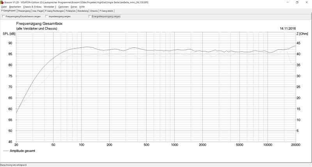Open the Bündelung tab
The height and width of the screenshot is (167, 312).
(83, 11)
